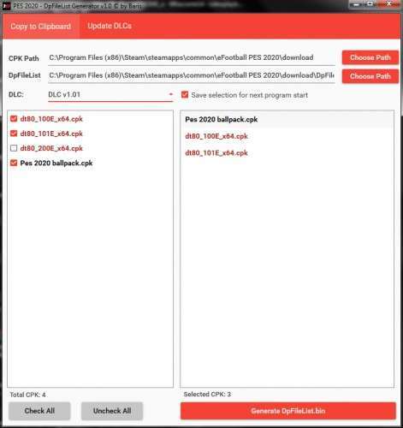This screenshot has width=403, height=428.
Task: Choose Path for the CPK Path field
Action: point(370,57)
